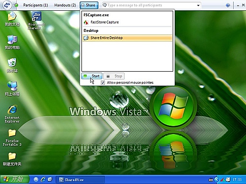Click the SharedView session icon at top left
The width and height of the screenshot is (246, 184).
click(7, 5)
